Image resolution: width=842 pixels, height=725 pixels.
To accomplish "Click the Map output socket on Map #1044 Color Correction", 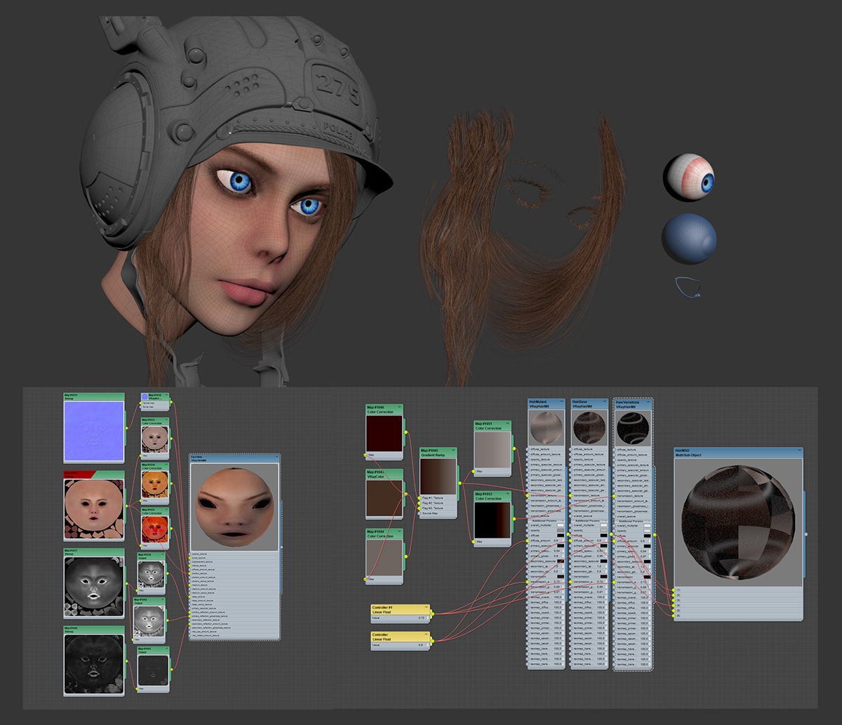I will tap(406, 556).
